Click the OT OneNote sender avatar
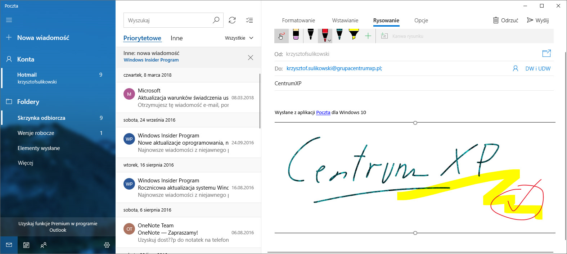The height and width of the screenshot is (254, 567). click(x=129, y=229)
